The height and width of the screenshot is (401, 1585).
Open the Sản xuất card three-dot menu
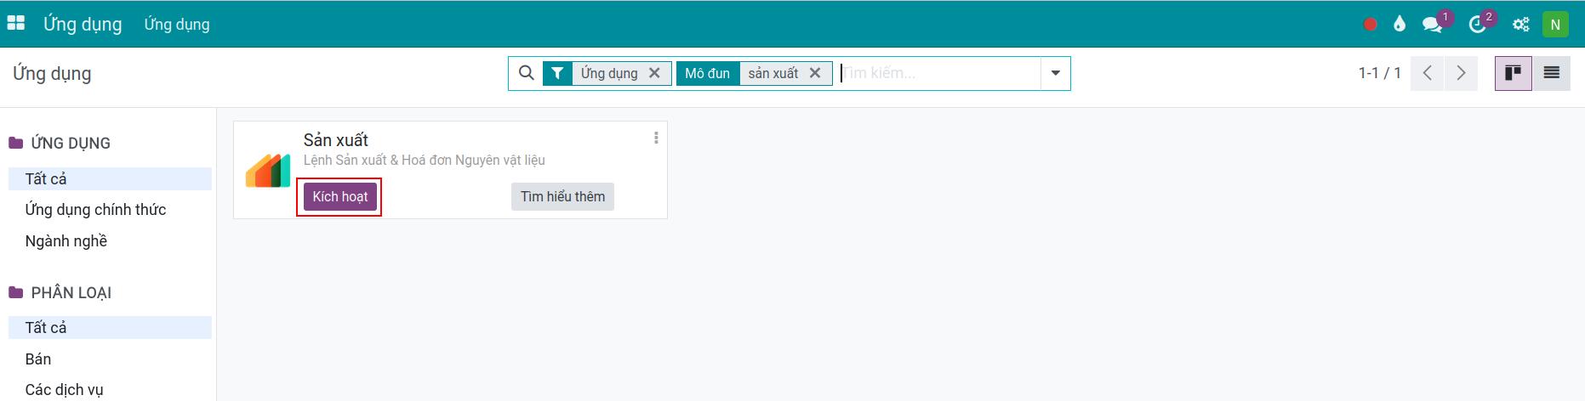tap(656, 138)
